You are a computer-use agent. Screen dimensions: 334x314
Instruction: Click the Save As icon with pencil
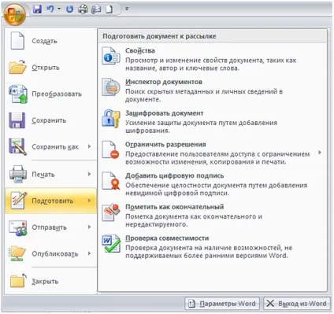pyautogui.click(x=18, y=147)
